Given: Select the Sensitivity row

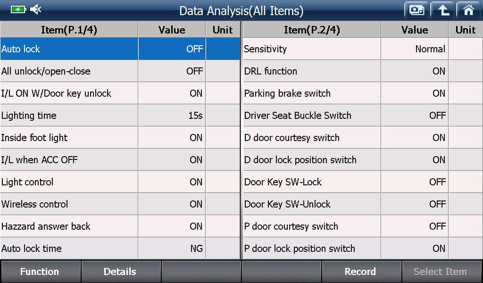Looking at the screenshot, I should pos(363,49).
